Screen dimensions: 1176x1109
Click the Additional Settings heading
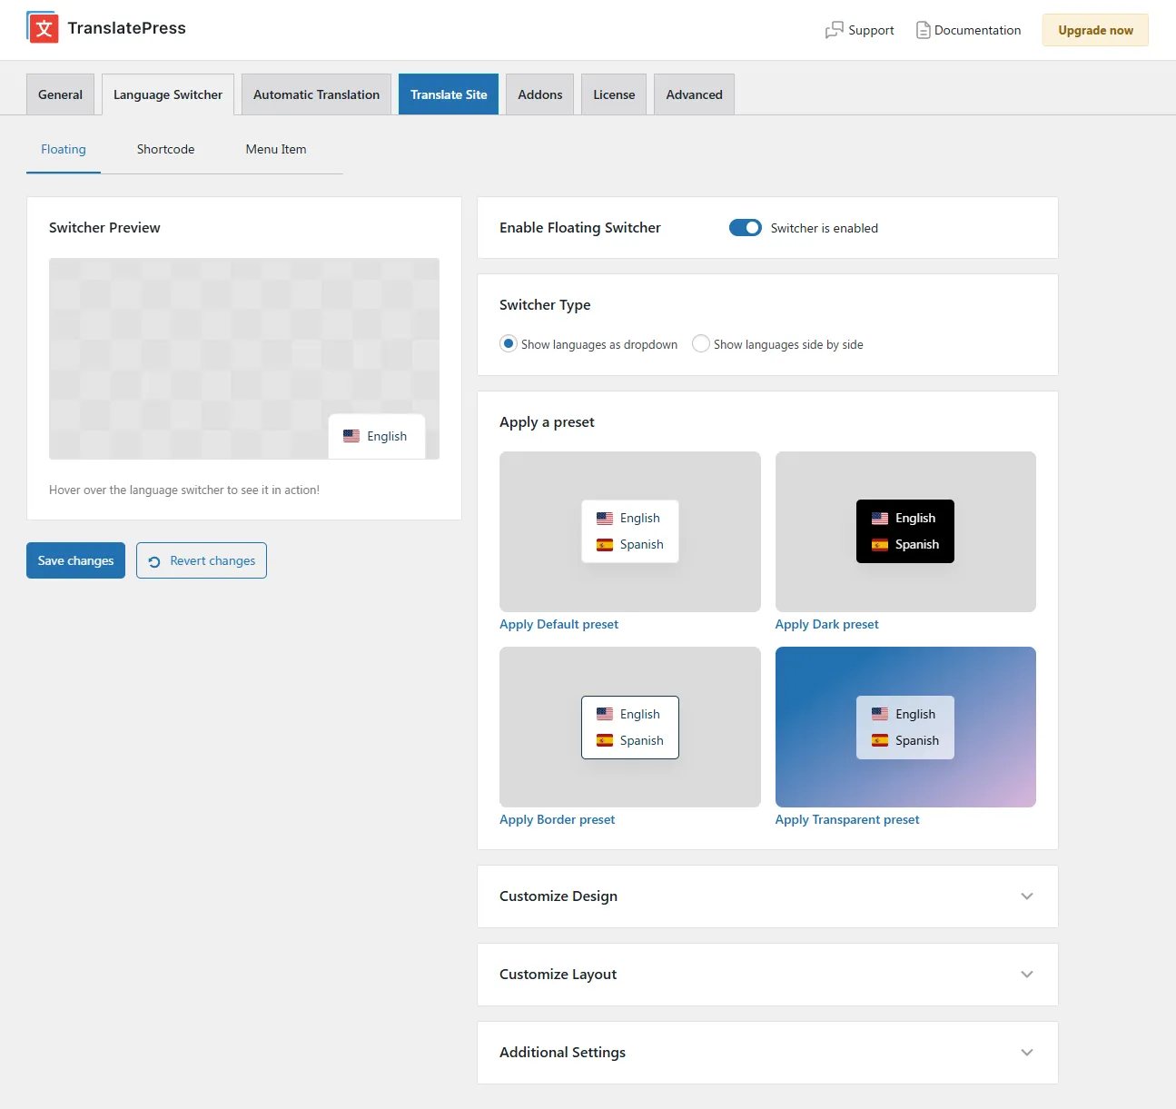click(562, 1053)
